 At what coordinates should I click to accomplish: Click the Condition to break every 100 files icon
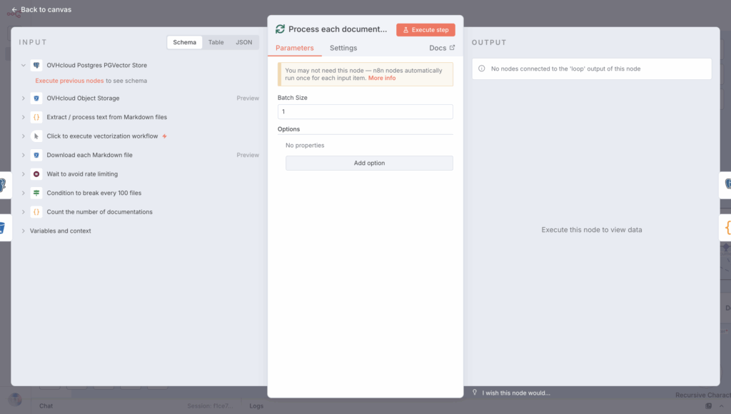pos(36,193)
